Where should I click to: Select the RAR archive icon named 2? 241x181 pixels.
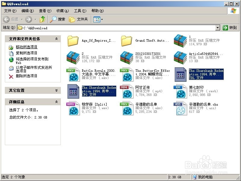[x=73, y=58]
